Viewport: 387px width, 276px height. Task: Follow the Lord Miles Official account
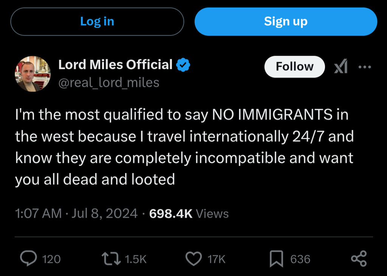point(294,67)
